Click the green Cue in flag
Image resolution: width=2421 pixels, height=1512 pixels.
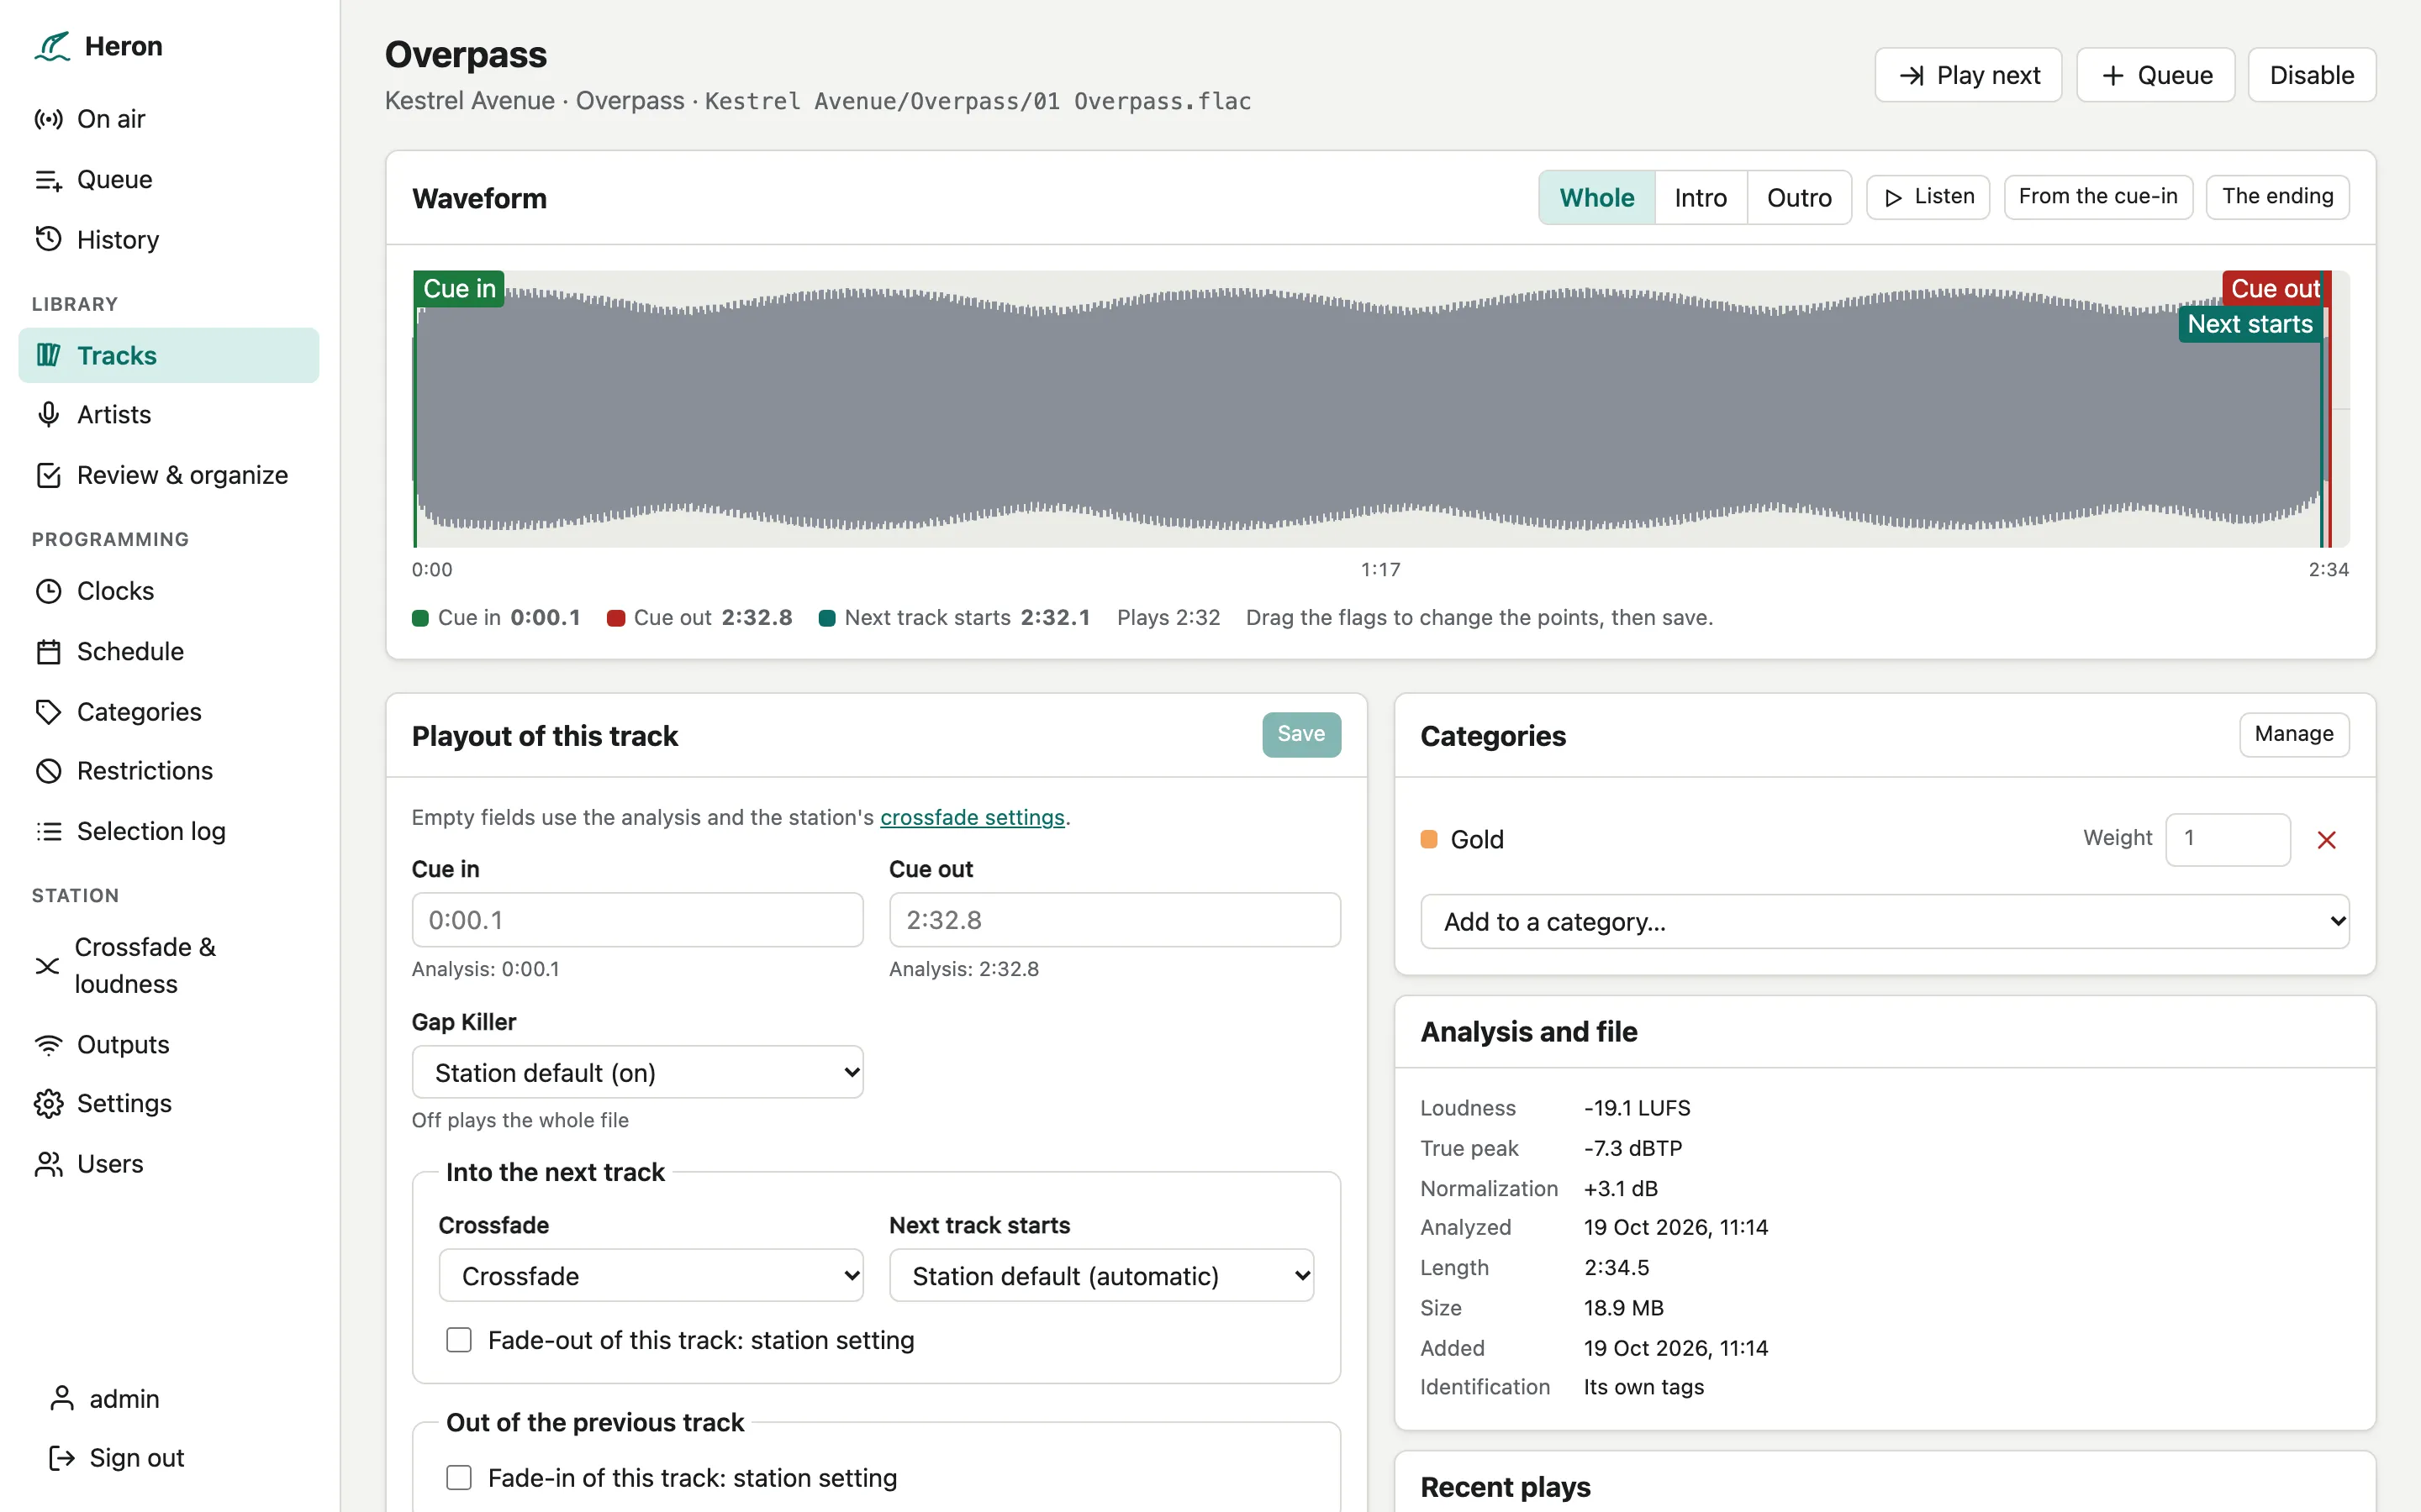tap(459, 288)
